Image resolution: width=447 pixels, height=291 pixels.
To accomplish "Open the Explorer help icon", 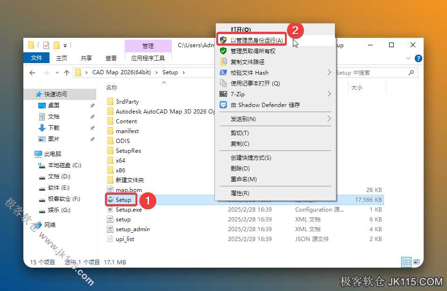I will click(418, 58).
